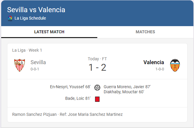Click the Valencia 1-0-0 record
Viewport: 194px width, 128px height.
tap(160, 69)
